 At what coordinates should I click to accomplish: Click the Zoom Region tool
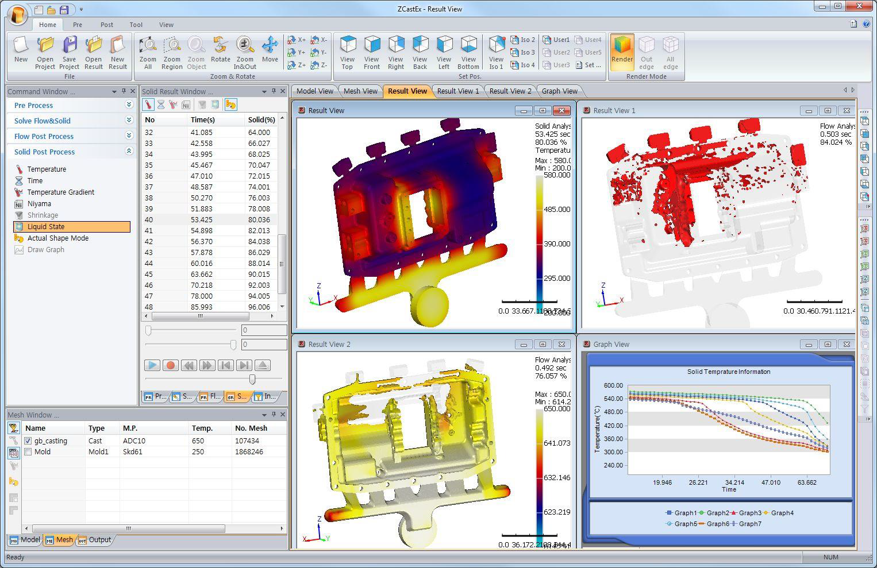pos(172,52)
